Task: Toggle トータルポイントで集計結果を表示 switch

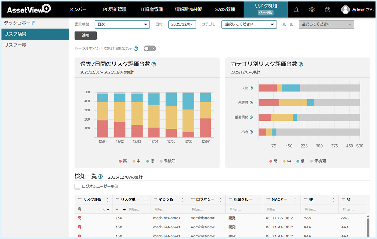Action: (x=150, y=48)
